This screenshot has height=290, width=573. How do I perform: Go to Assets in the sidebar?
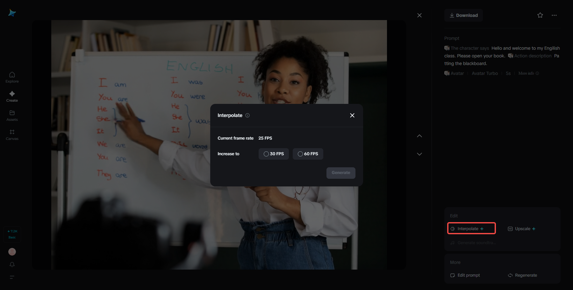tap(12, 116)
